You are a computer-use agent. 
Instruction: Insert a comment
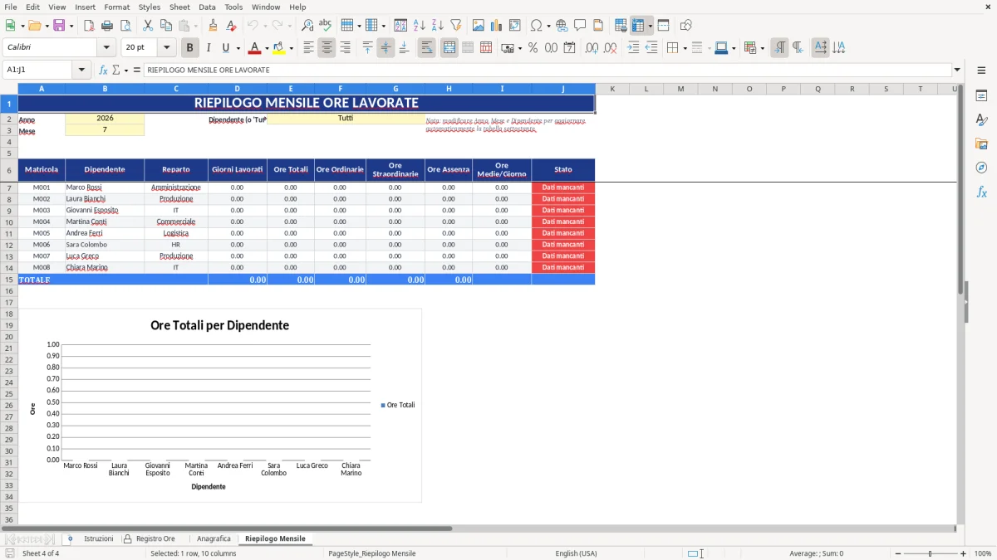point(580,26)
